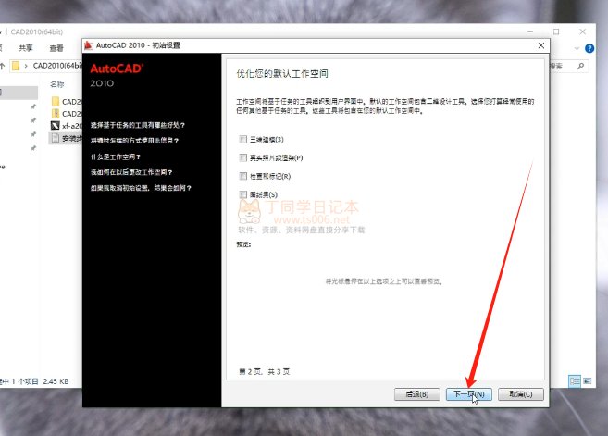Select the zipped CAD2 archive file
Screen dimensions: 608x436
point(67,114)
